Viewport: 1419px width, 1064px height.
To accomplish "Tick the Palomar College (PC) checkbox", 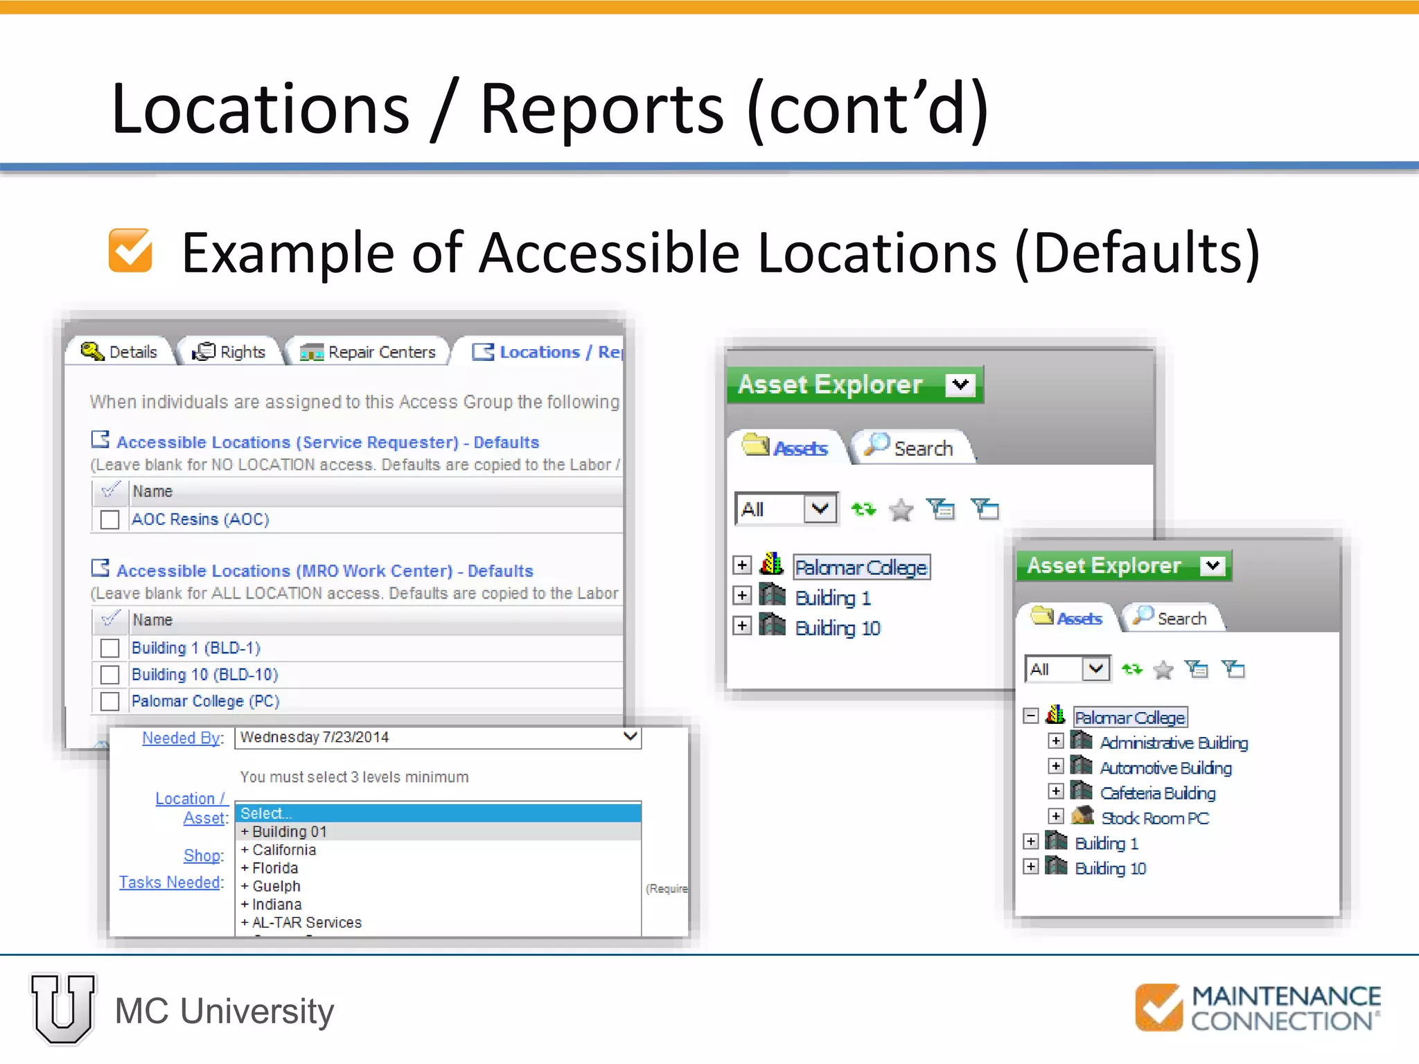I will pos(110,701).
